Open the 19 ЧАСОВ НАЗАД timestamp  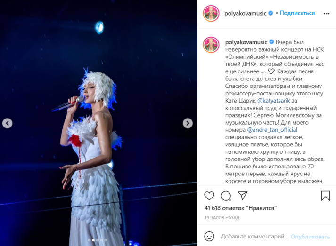222,218
